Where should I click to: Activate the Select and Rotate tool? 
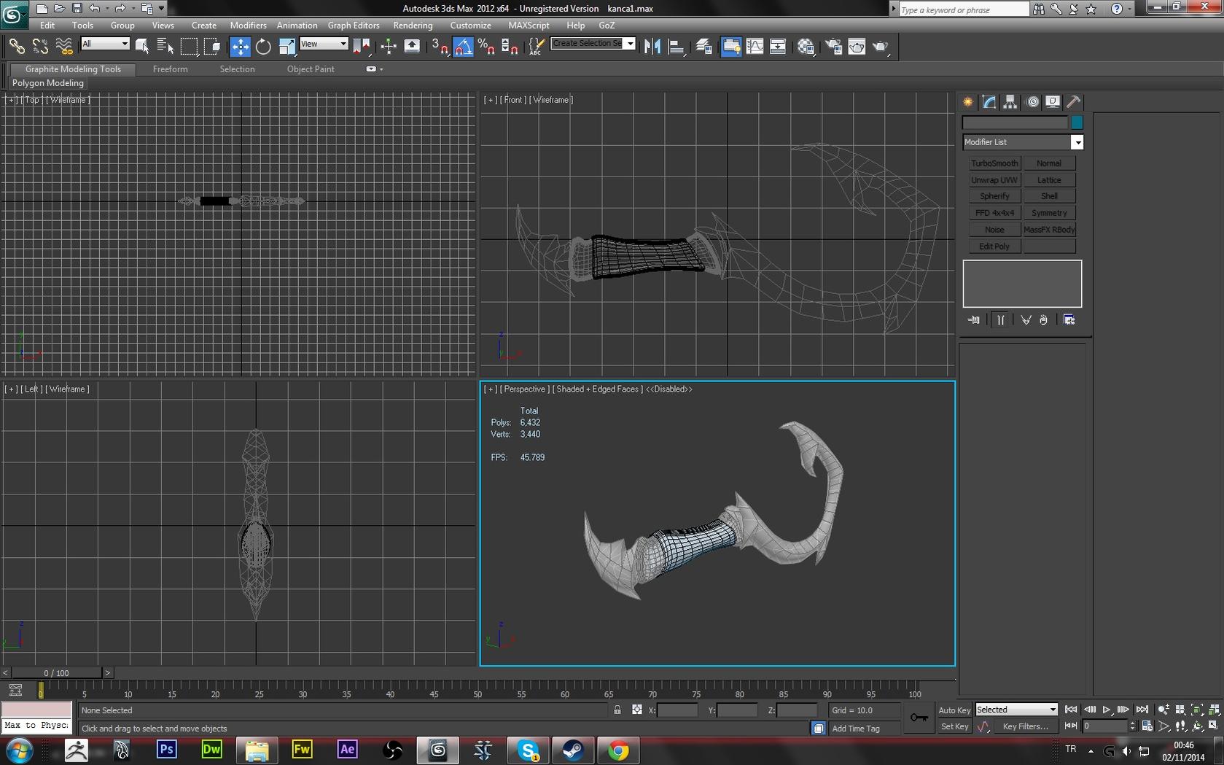tap(263, 47)
